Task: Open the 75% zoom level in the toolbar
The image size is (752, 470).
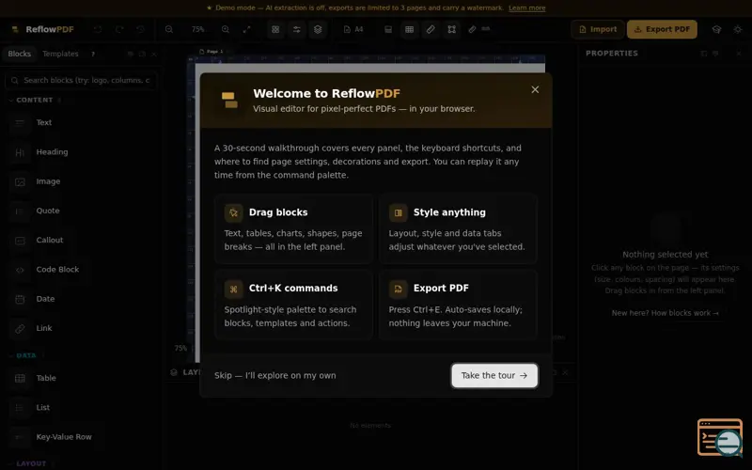Action: (x=197, y=29)
